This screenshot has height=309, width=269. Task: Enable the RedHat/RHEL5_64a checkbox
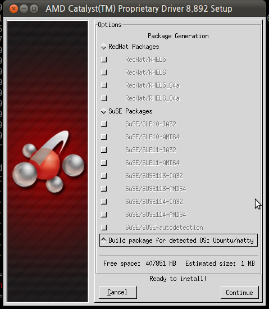pyautogui.click(x=104, y=85)
